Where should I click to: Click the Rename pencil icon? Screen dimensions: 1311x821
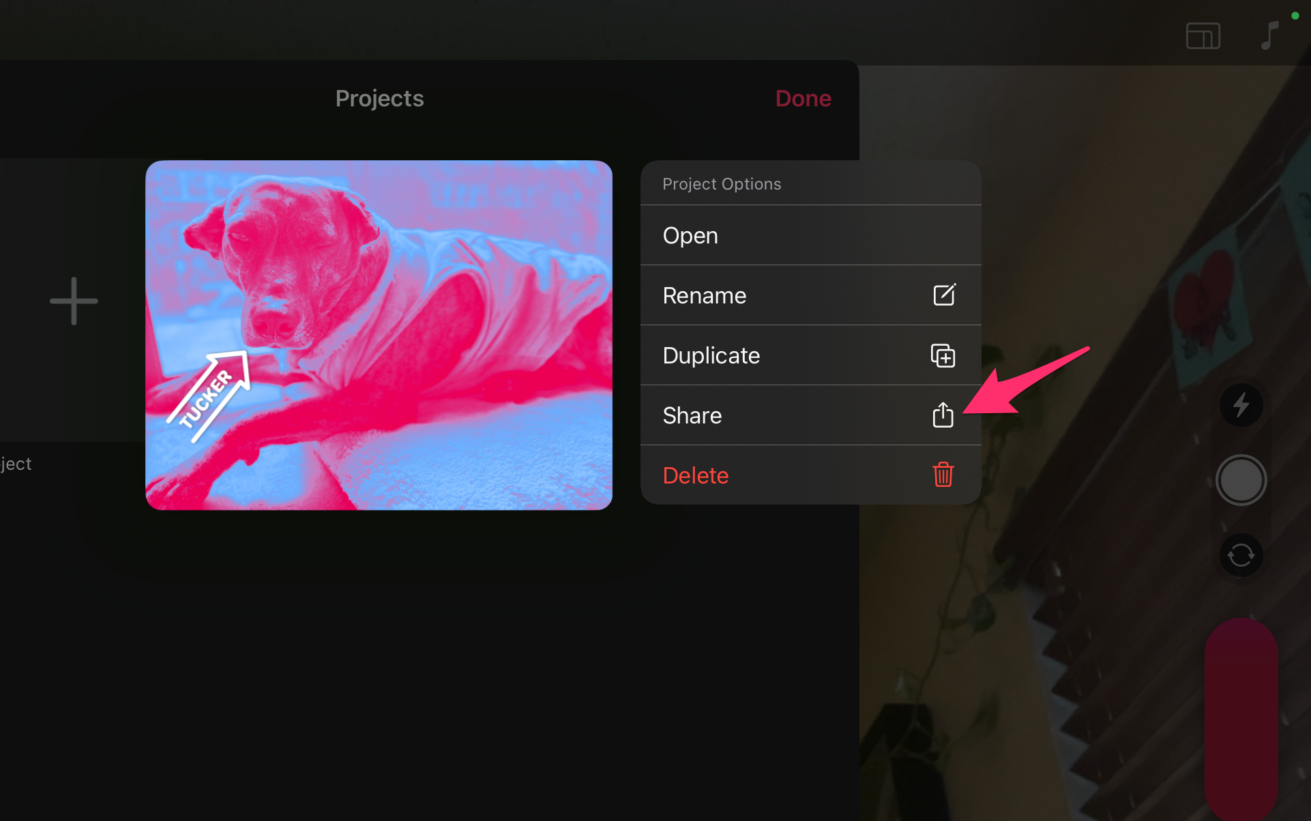pos(944,295)
